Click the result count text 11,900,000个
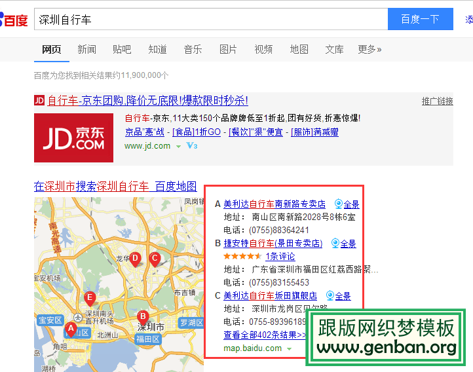The image size is (473, 372). click(145, 75)
